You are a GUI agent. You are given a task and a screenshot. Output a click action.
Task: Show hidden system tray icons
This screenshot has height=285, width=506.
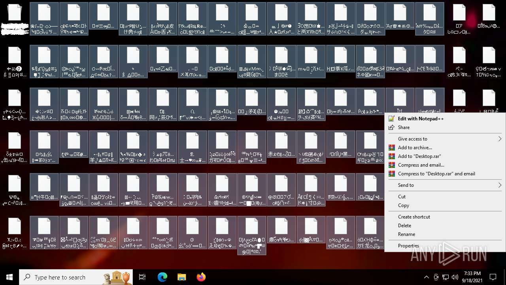426,277
